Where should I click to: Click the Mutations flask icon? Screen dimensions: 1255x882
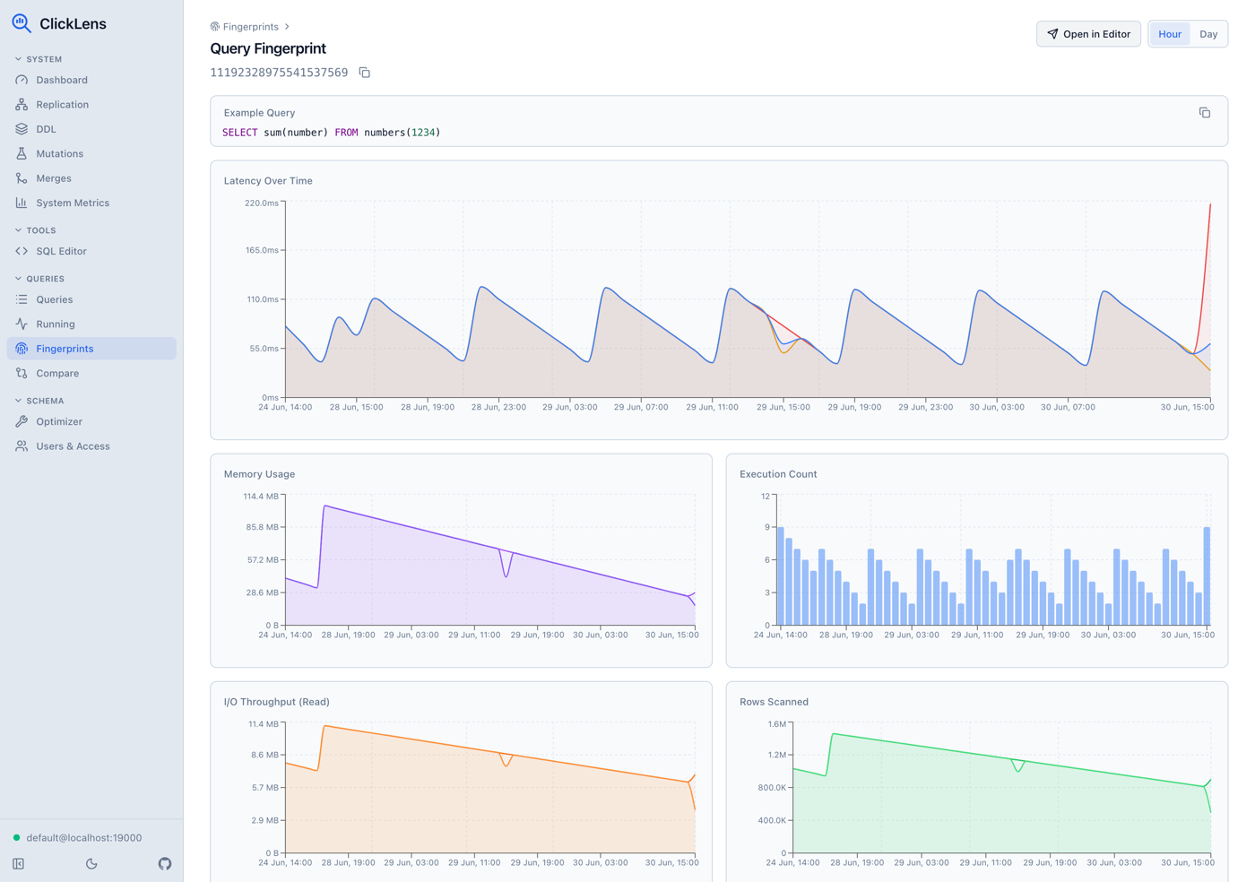[22, 153]
